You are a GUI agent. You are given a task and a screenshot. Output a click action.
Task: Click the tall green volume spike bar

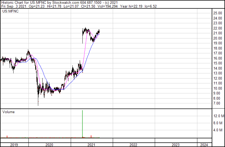coord(82,125)
